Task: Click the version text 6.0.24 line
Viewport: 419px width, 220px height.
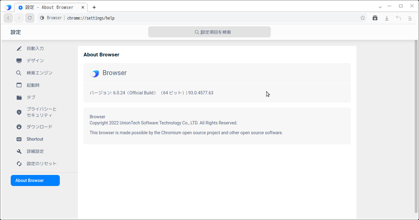Action: pos(152,93)
